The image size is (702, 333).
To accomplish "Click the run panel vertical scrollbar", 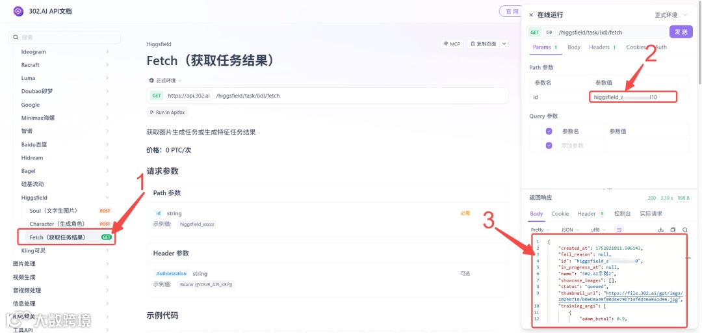I will coord(699,45).
